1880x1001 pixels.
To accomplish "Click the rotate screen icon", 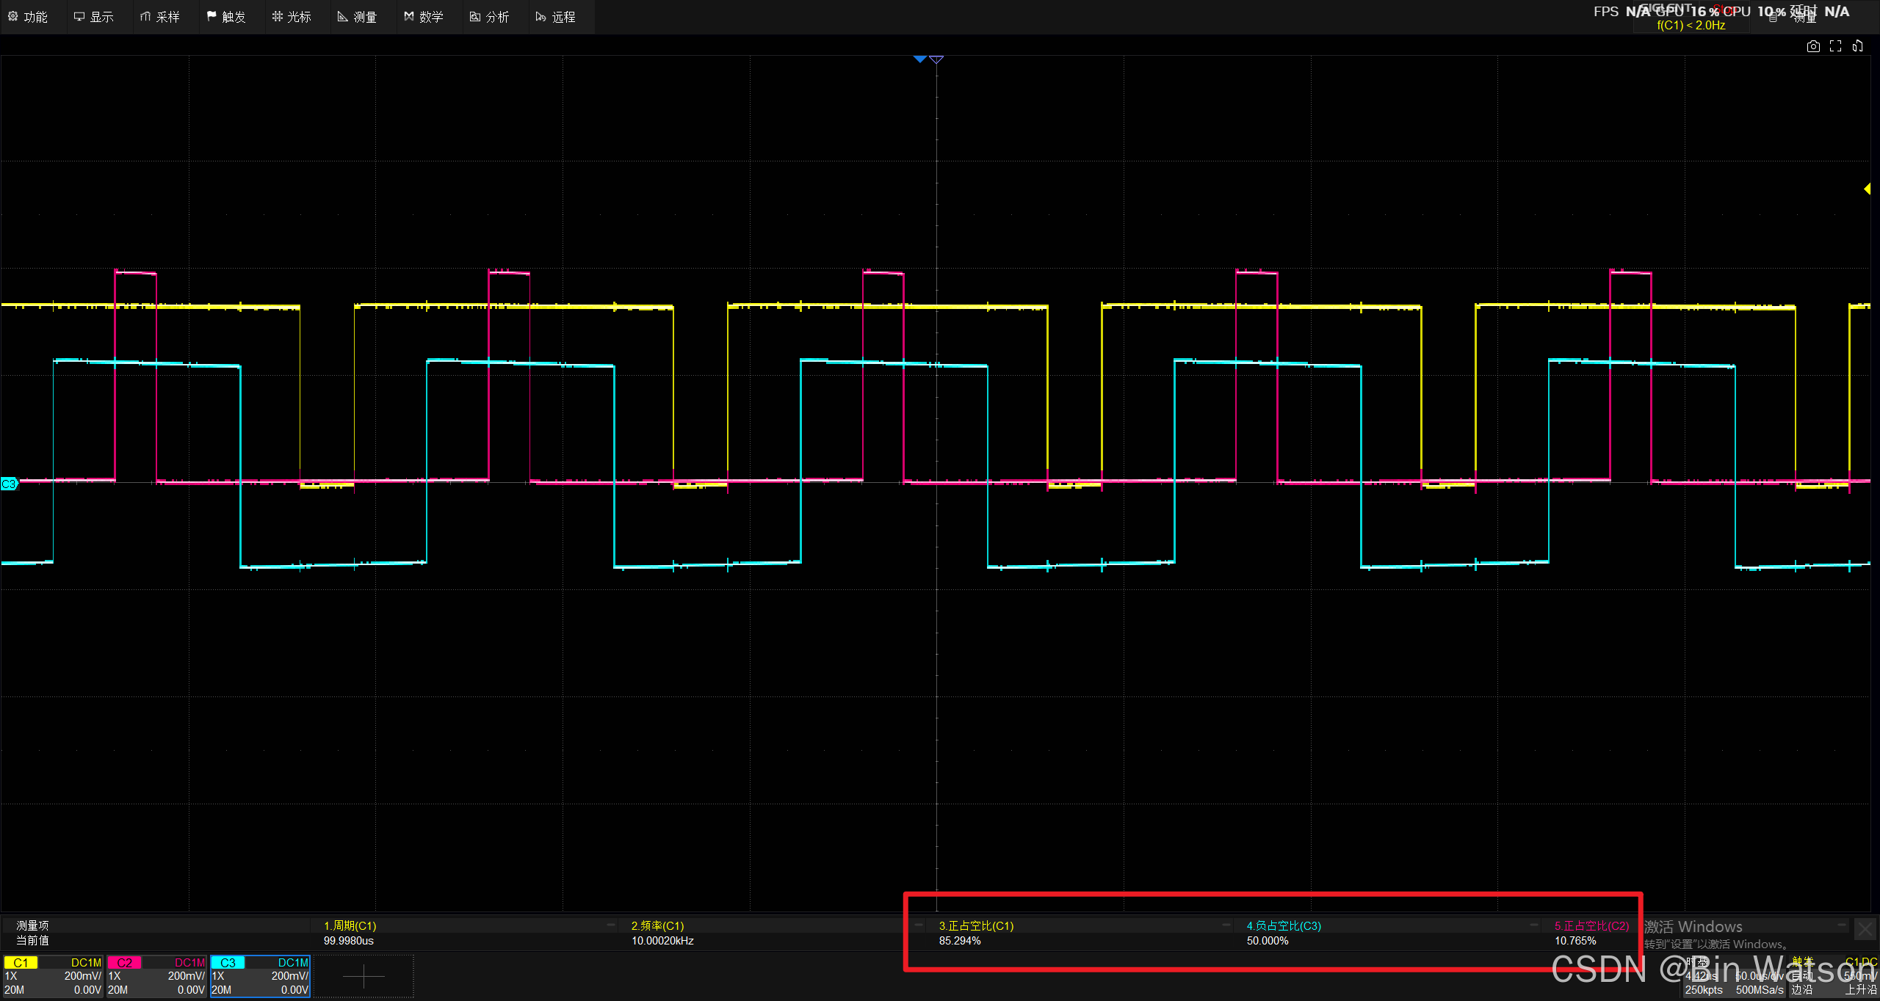I will point(1857,46).
